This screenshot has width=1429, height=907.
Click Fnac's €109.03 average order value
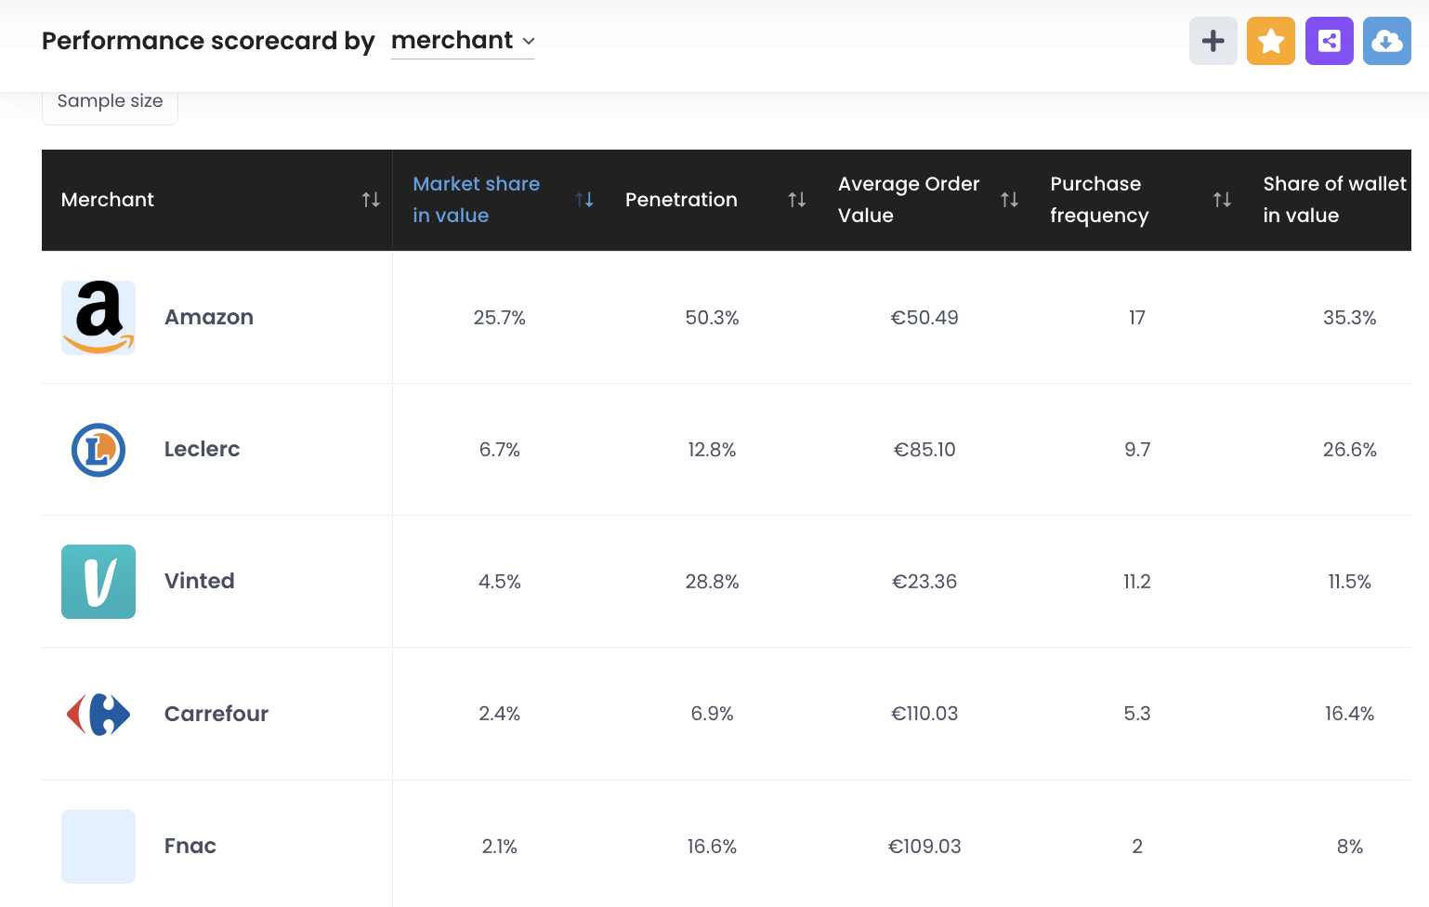(x=924, y=847)
